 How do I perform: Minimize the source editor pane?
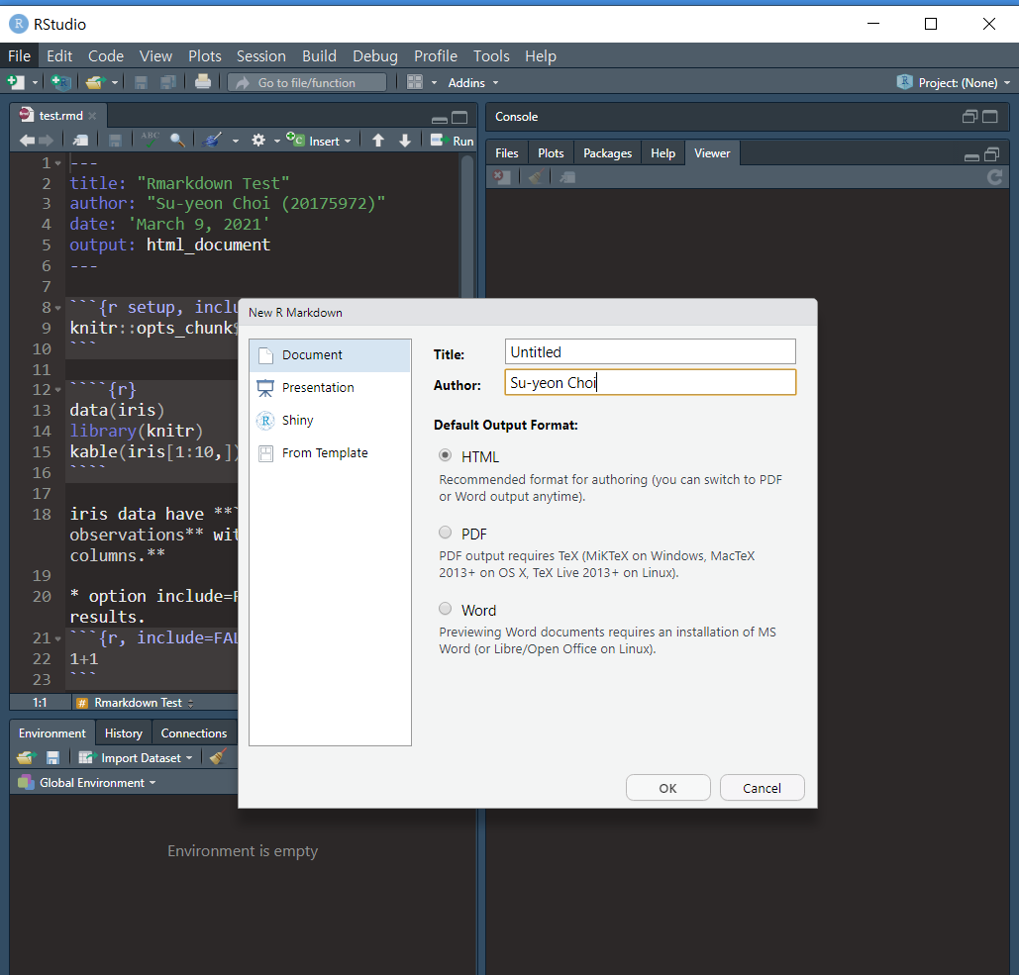coord(440,119)
